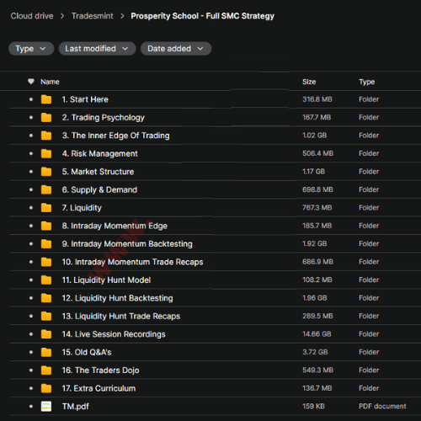Click the 14.66 GB size value

tap(317, 334)
